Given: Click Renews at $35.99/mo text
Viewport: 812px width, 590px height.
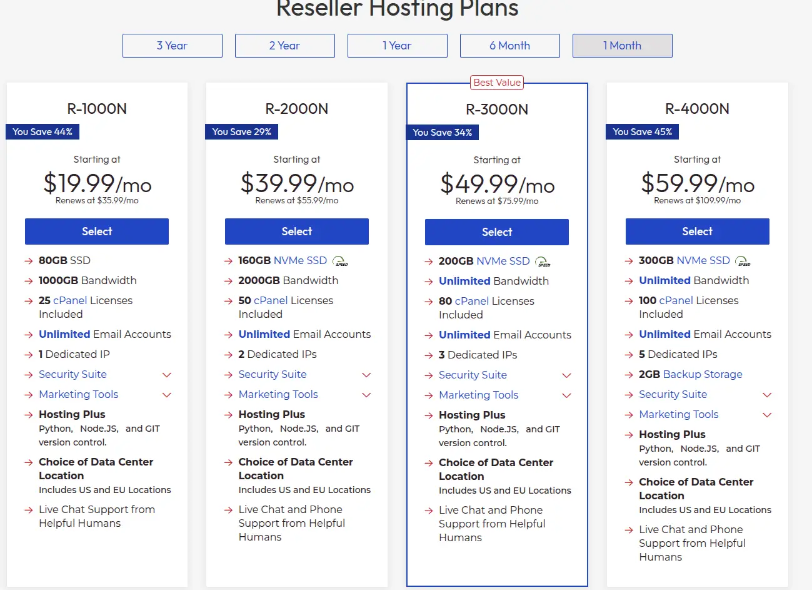Looking at the screenshot, I should 97,201.
